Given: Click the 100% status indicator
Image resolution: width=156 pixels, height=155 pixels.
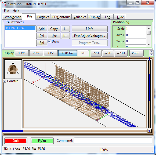Looking at the screenshot, I should pos(104,150).
